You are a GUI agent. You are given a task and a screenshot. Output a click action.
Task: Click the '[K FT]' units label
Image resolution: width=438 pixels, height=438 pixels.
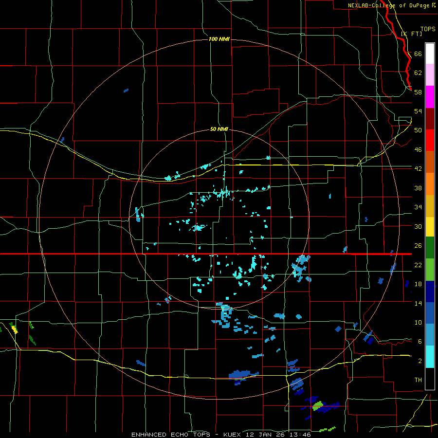point(411,34)
